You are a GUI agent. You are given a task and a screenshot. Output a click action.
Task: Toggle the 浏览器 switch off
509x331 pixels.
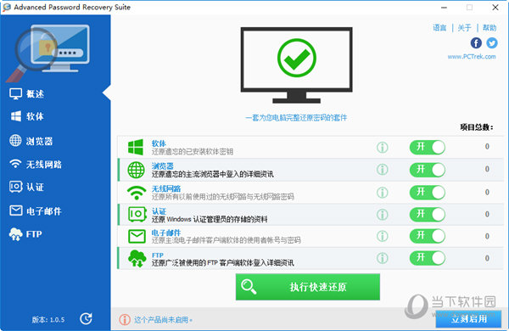[428, 170]
